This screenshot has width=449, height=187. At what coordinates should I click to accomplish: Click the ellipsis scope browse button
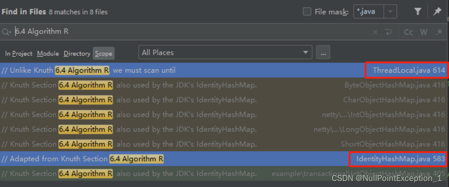pos(323,53)
